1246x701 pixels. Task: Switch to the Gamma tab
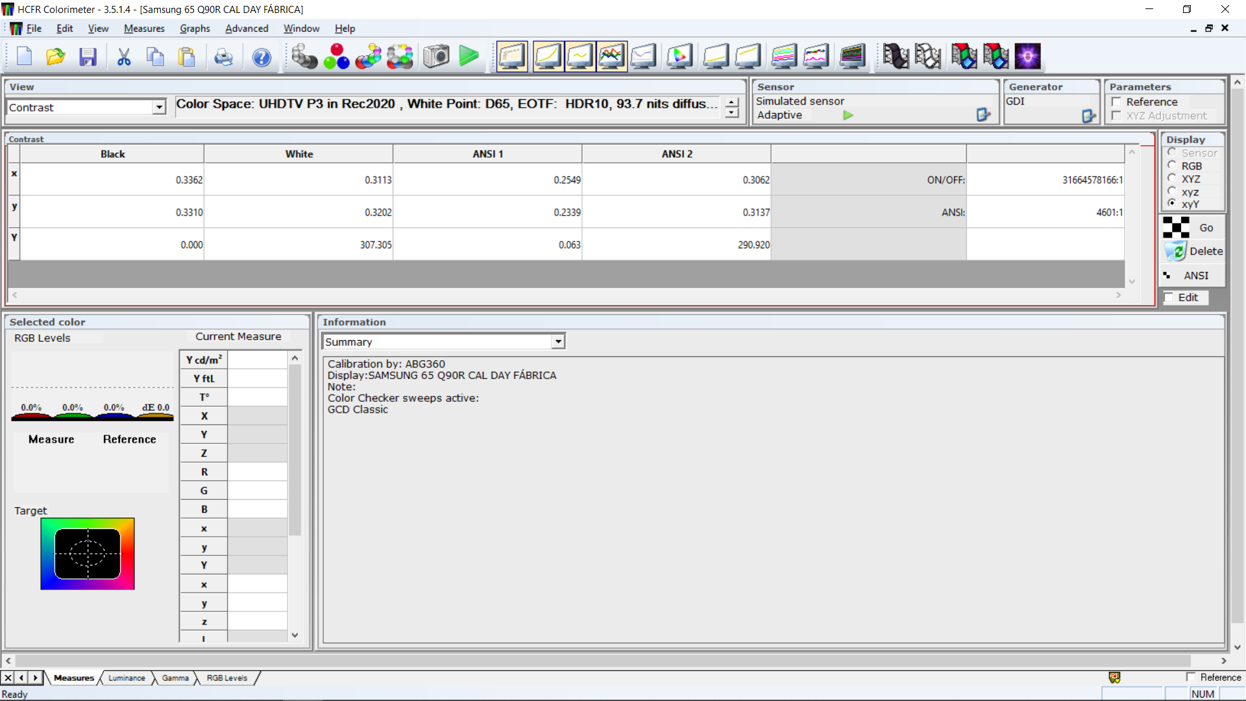[x=175, y=678]
